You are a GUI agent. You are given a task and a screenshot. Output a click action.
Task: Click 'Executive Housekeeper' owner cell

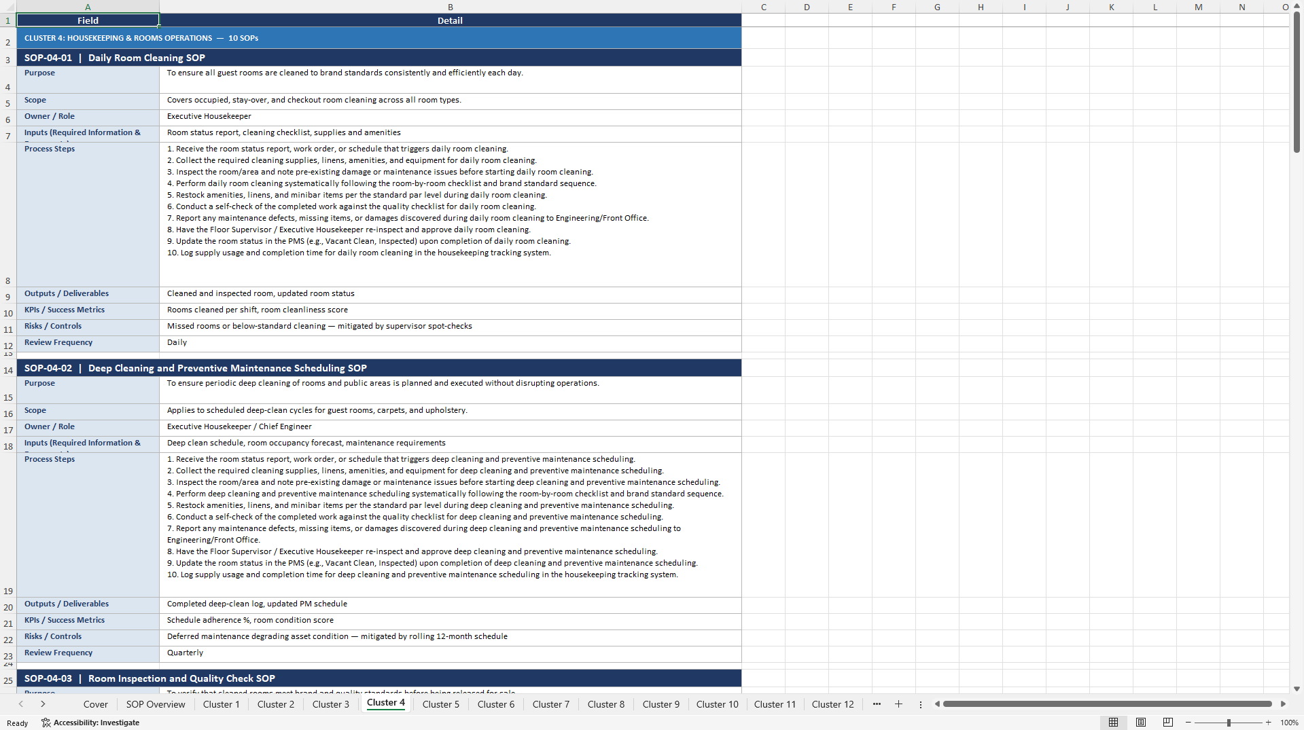pos(450,117)
